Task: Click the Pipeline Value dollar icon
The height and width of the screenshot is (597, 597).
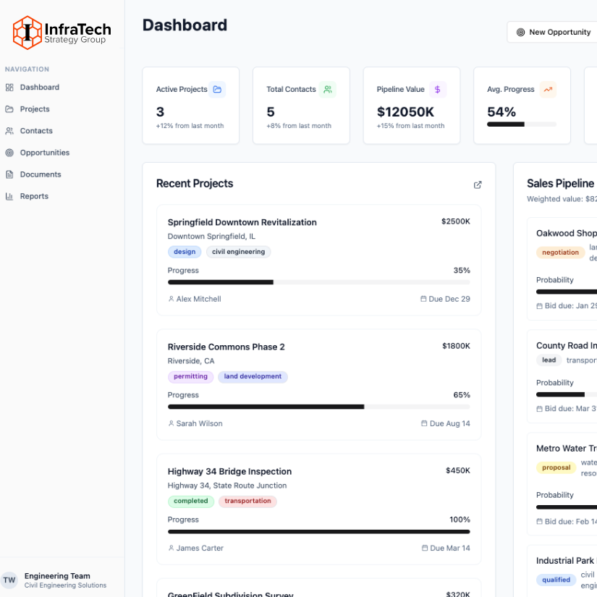Action: point(438,90)
